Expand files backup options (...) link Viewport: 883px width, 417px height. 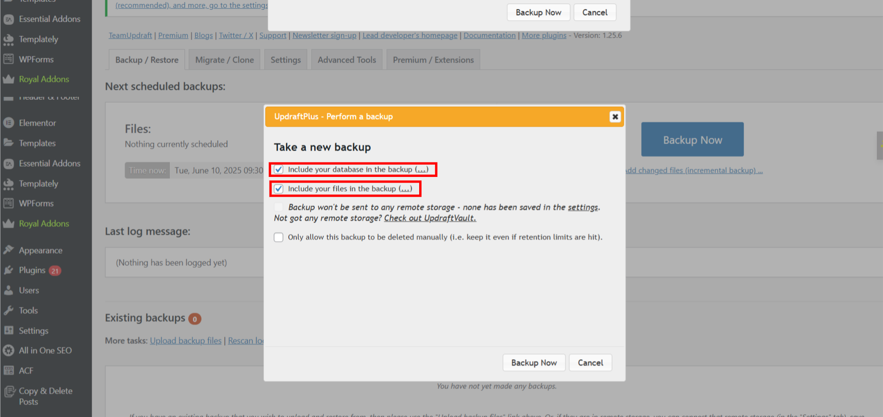(406, 189)
